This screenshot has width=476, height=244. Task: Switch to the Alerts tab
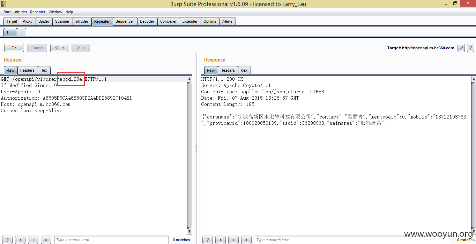(228, 21)
